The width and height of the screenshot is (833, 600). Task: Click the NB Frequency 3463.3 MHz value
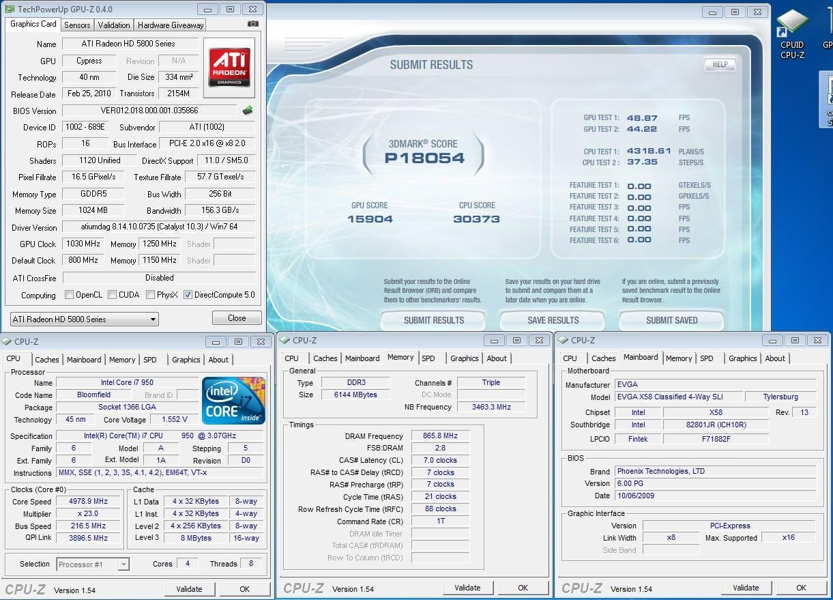(491, 407)
